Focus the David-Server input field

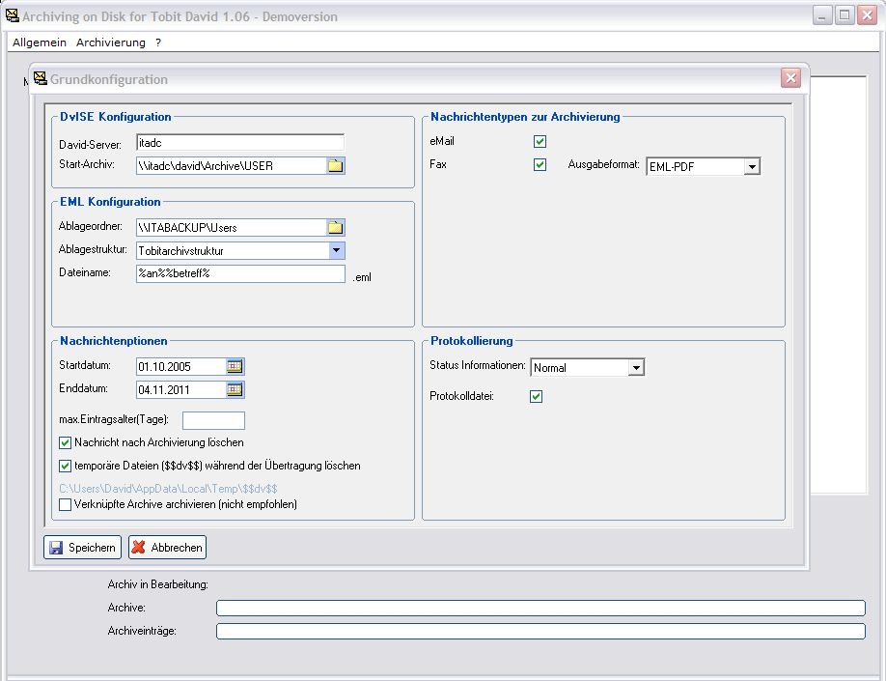coord(240,143)
